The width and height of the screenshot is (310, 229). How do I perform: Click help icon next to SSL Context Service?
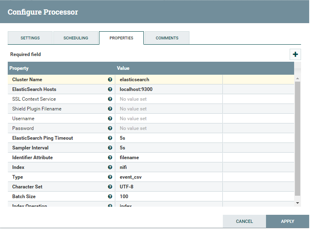click(x=110, y=99)
